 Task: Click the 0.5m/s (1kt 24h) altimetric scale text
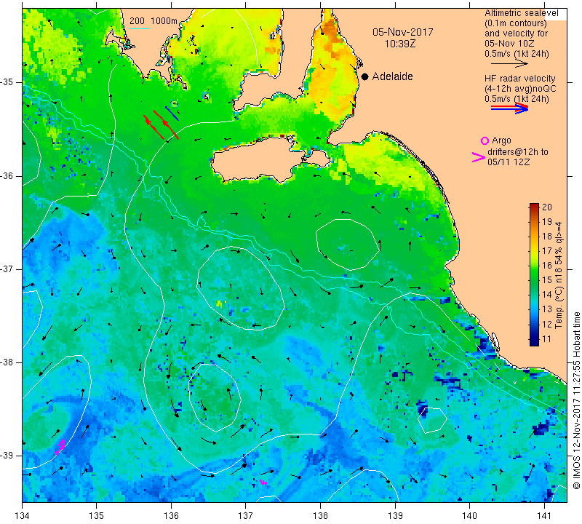tap(517, 54)
